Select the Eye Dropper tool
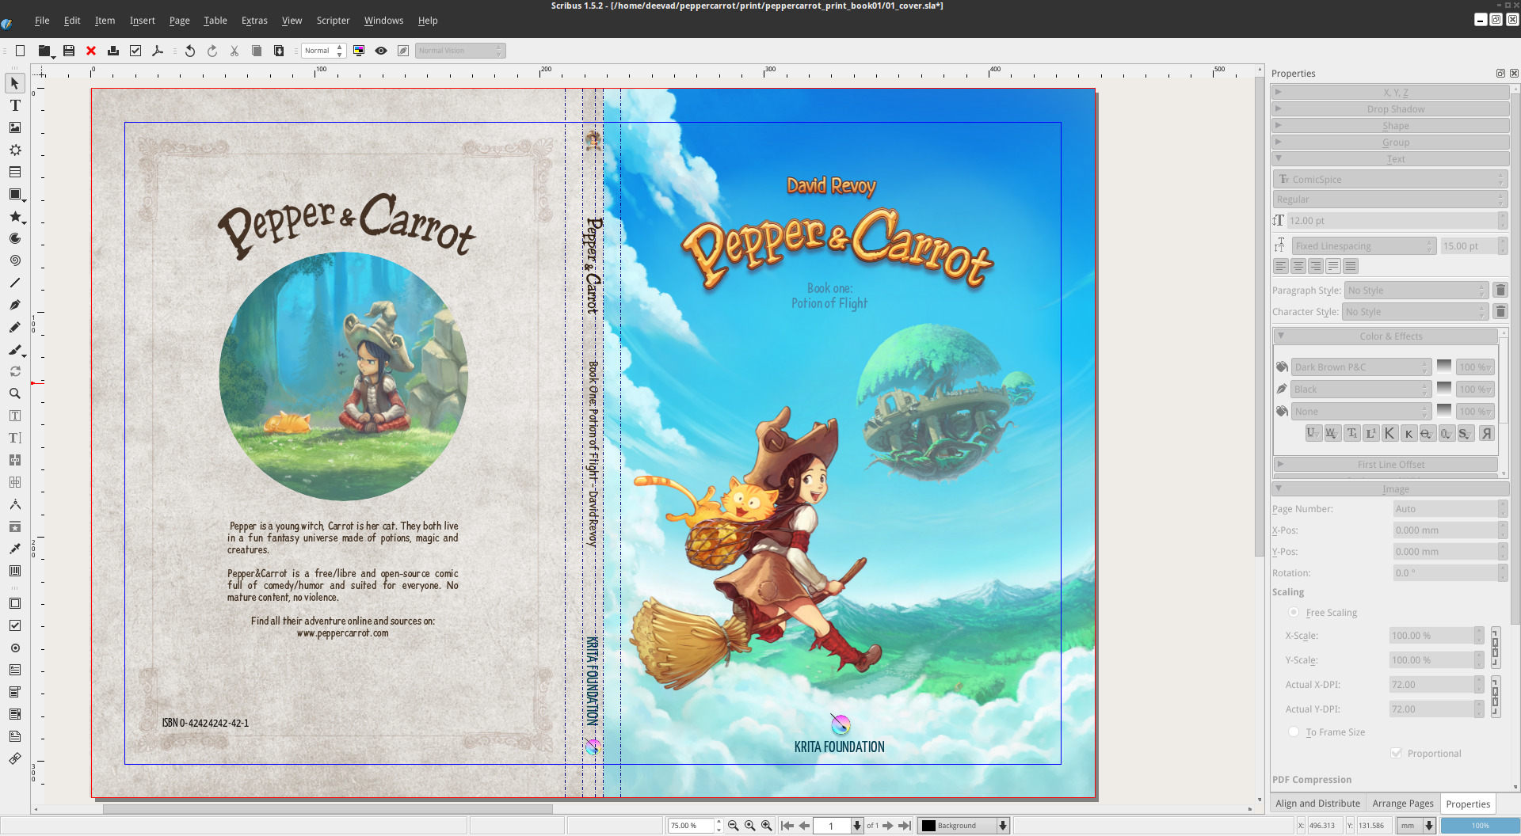Screen dimensions: 1521x836 pyautogui.click(x=15, y=549)
